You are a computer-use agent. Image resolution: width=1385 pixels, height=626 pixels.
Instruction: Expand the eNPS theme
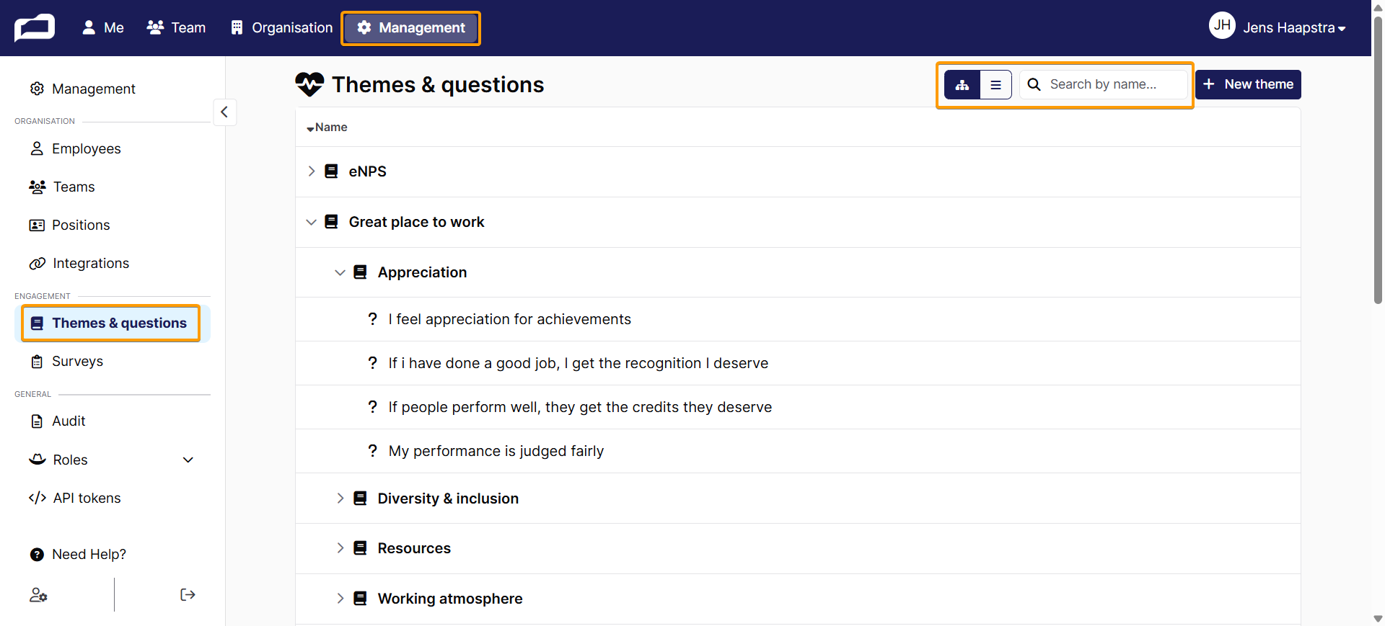(x=312, y=171)
